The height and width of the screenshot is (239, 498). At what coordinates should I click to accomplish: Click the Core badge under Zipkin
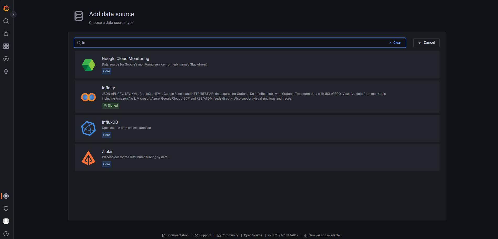(x=107, y=164)
